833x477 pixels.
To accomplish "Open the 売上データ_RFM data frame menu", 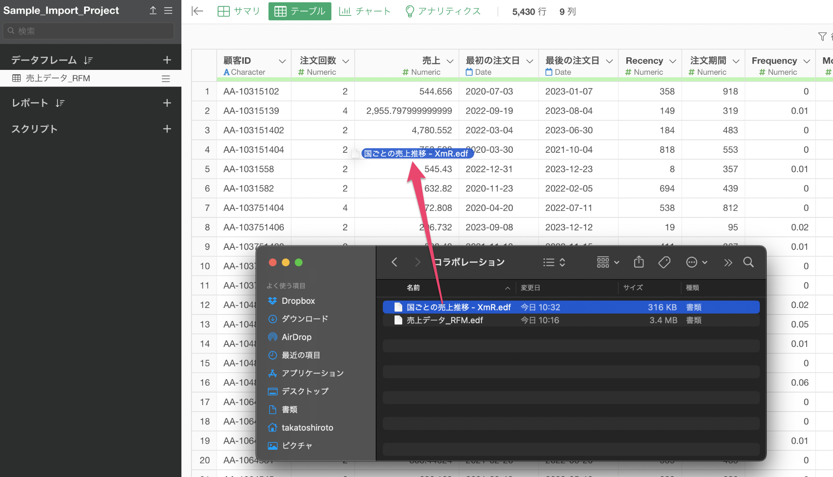I will (166, 78).
